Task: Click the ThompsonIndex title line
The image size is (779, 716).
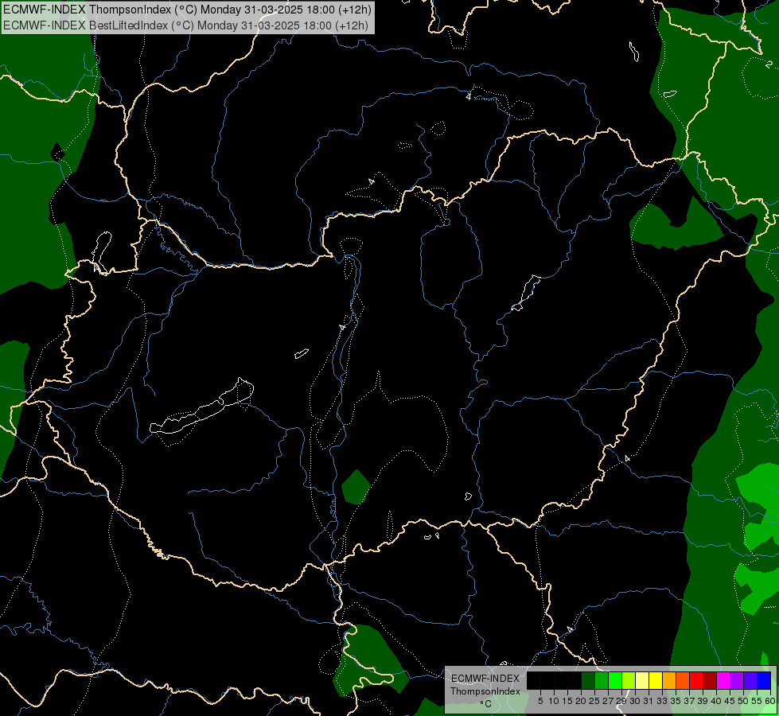Action: pyautogui.click(x=187, y=10)
